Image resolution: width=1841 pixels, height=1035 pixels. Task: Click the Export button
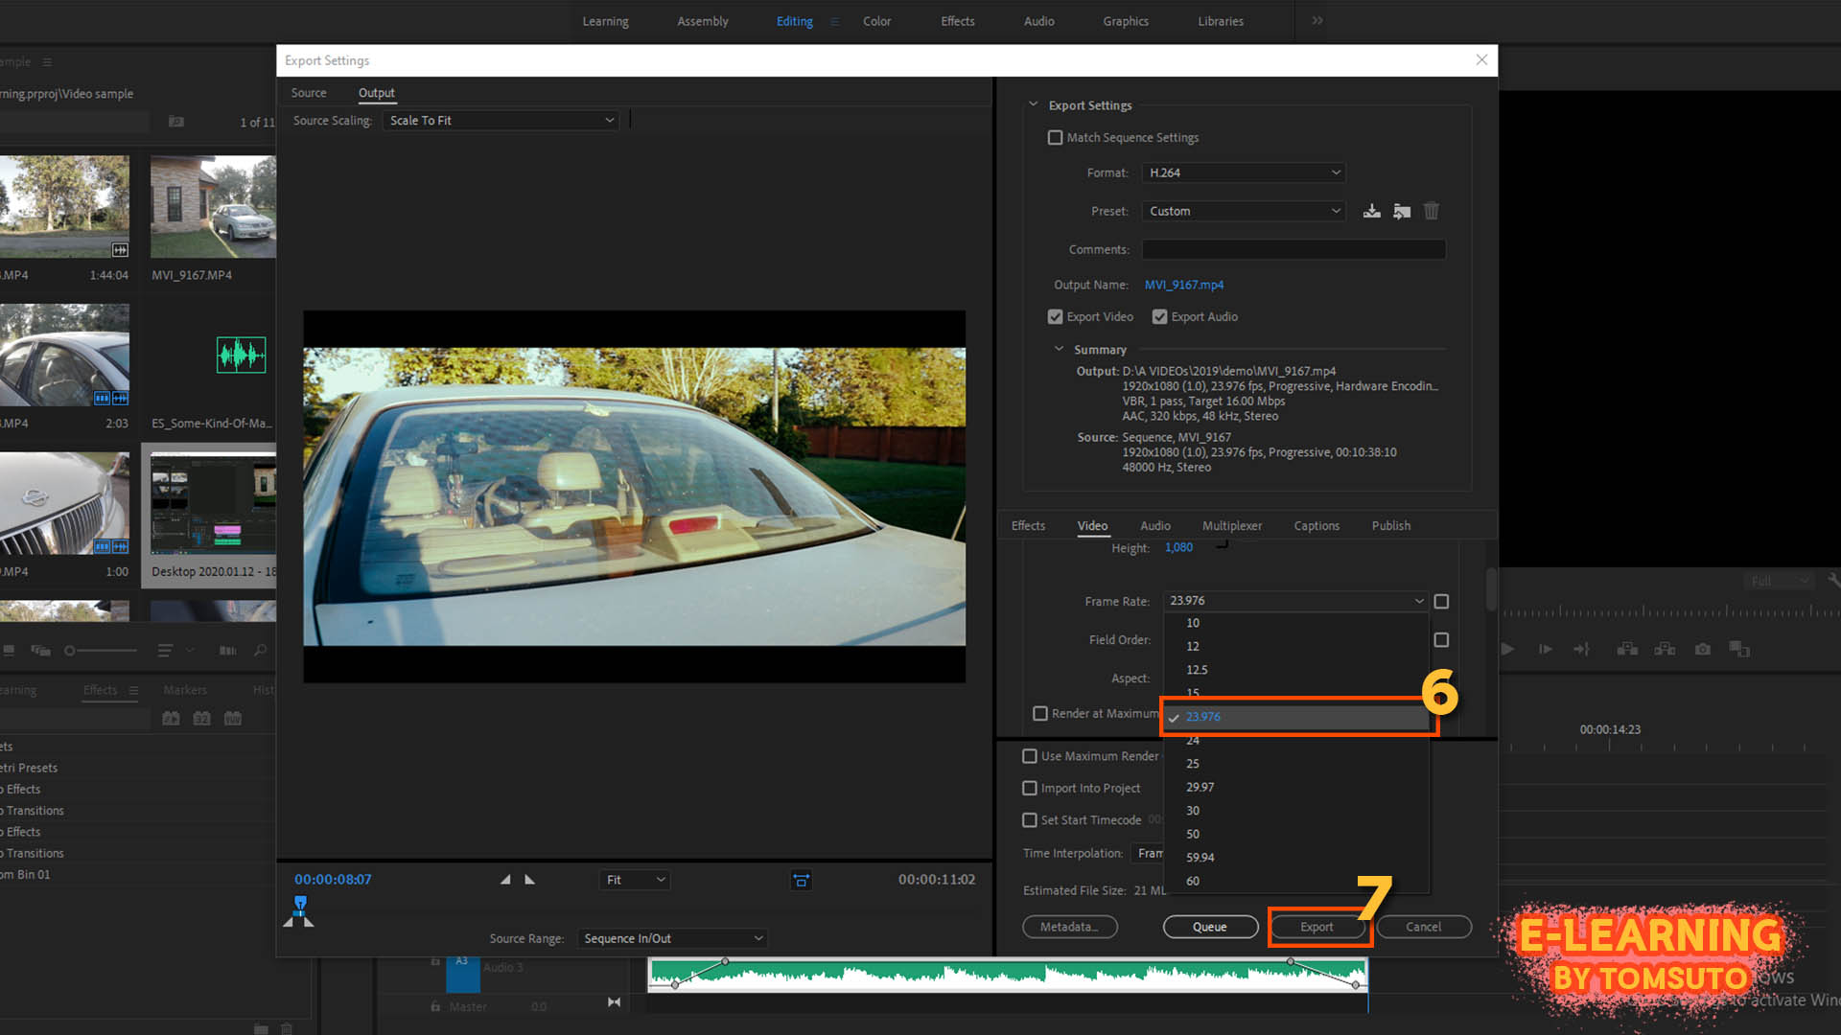(x=1317, y=928)
